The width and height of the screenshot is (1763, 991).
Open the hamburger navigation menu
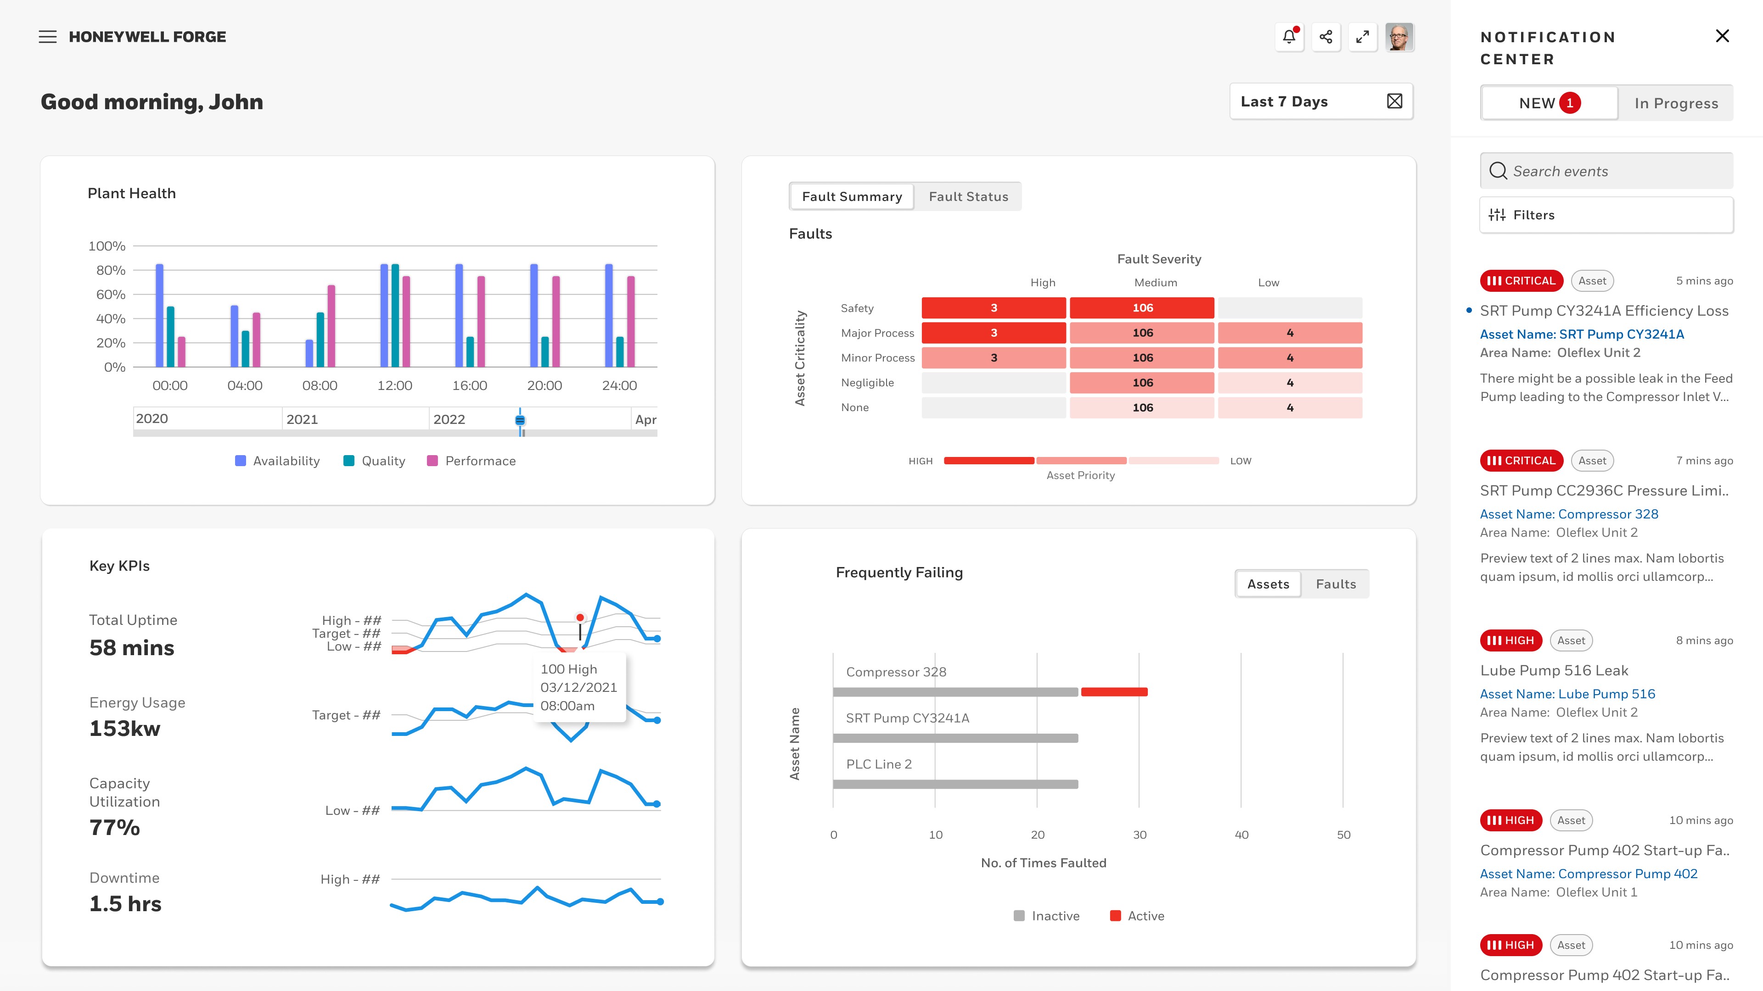[x=47, y=37]
